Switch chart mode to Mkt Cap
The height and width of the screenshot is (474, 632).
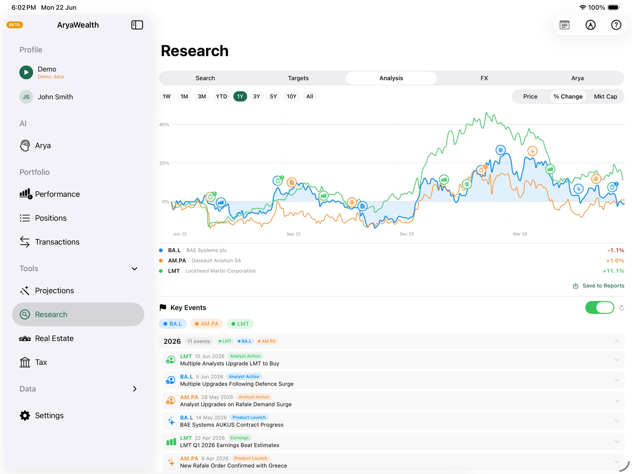(x=605, y=97)
